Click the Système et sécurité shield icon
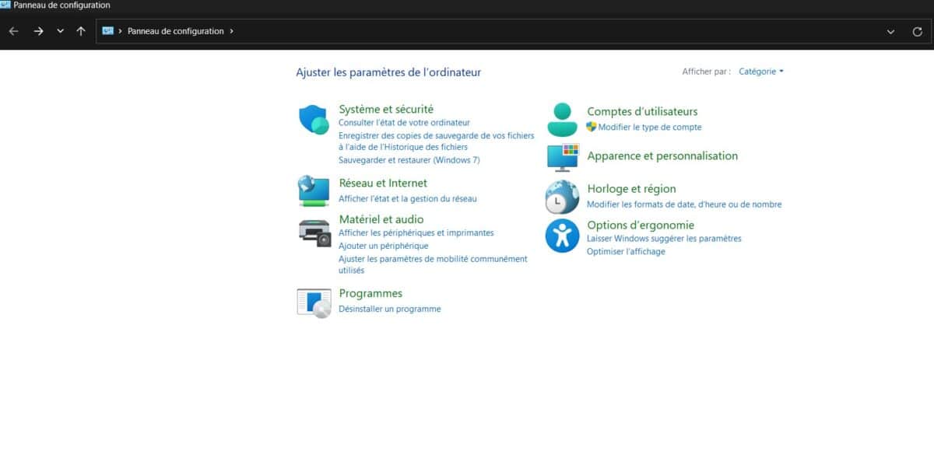The height and width of the screenshot is (472, 934). pyautogui.click(x=314, y=120)
